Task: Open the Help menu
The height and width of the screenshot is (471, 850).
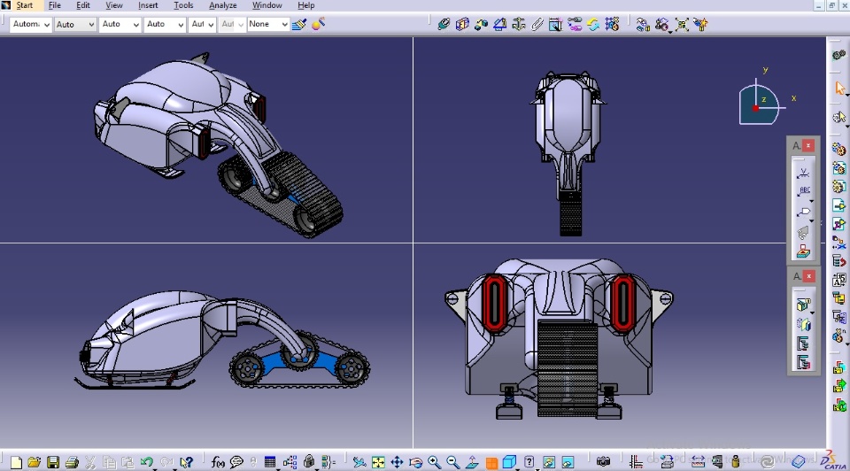Action: click(305, 5)
